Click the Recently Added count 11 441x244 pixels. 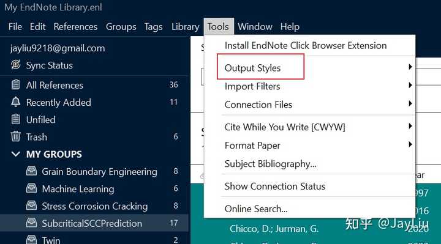point(173,102)
